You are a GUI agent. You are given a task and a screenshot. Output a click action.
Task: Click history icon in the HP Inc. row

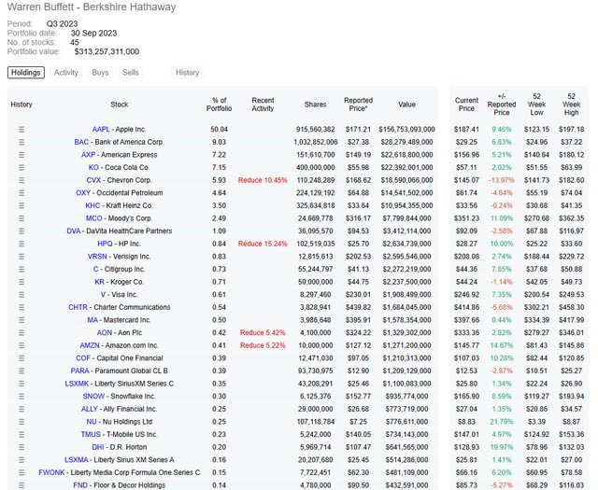pyautogui.click(x=21, y=243)
